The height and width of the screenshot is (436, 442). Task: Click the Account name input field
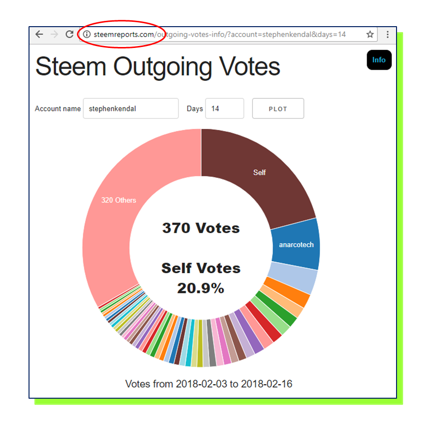tap(131, 109)
